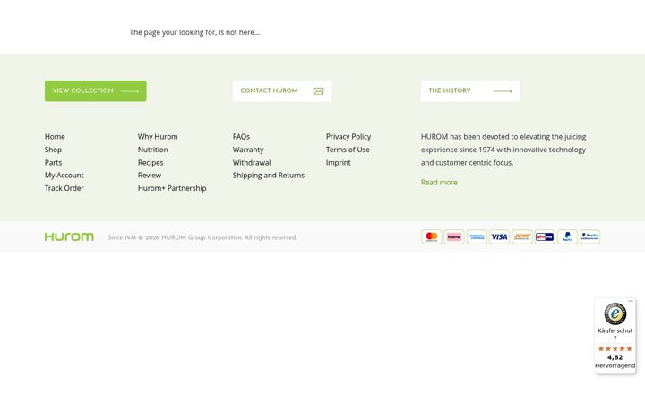Click the arrow on View Collection button
645x403 pixels.
130,91
